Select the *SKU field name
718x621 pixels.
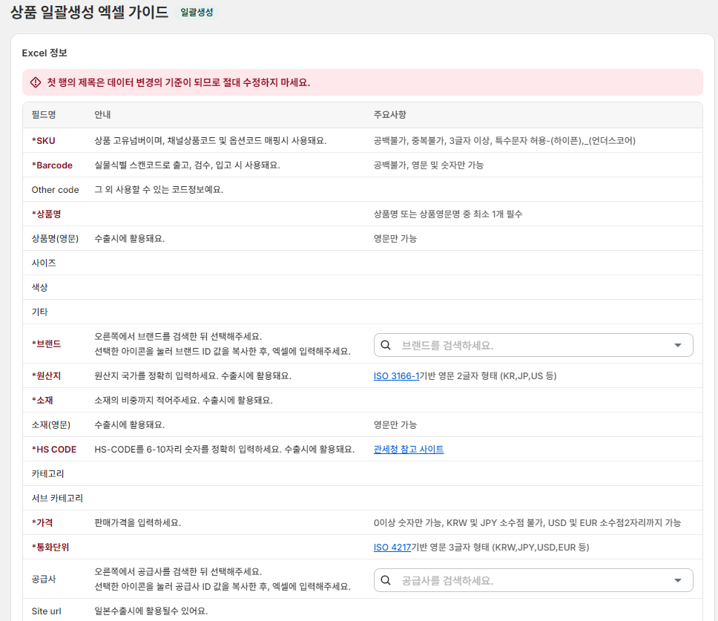[44, 140]
